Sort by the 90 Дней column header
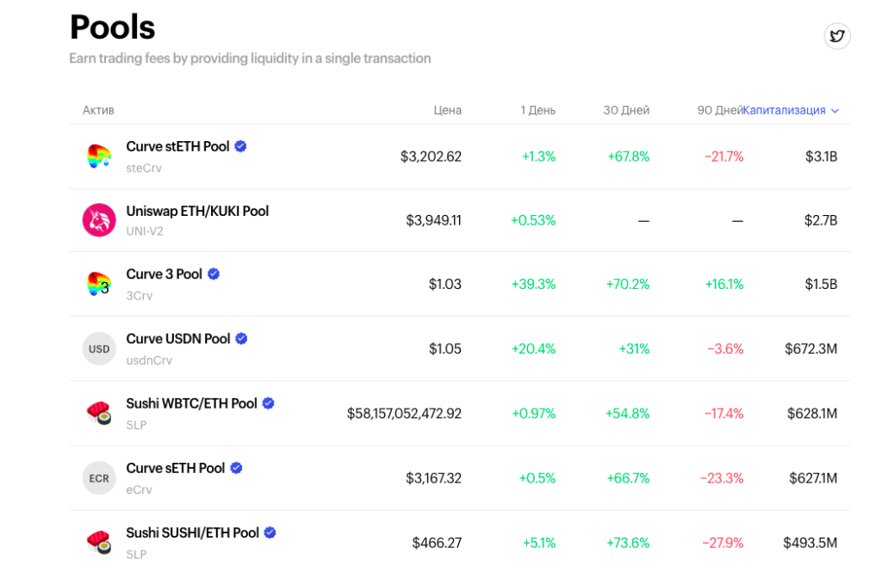Screen dimensions: 882x572 [719, 110]
